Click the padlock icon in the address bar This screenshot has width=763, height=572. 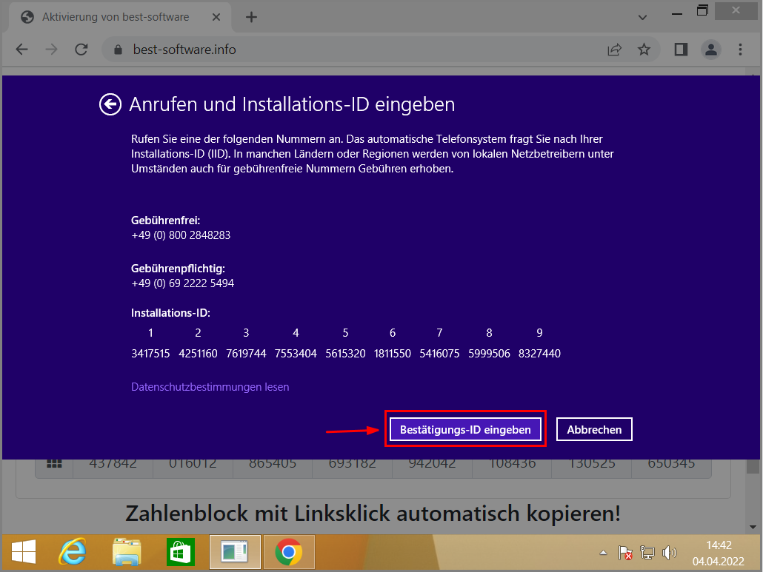tap(118, 49)
